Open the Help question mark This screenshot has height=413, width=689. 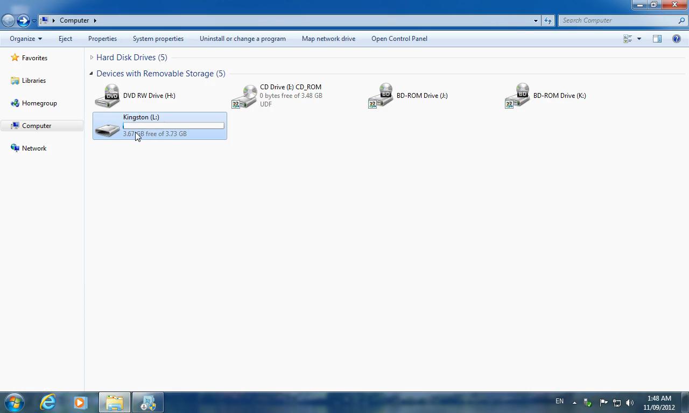point(677,39)
